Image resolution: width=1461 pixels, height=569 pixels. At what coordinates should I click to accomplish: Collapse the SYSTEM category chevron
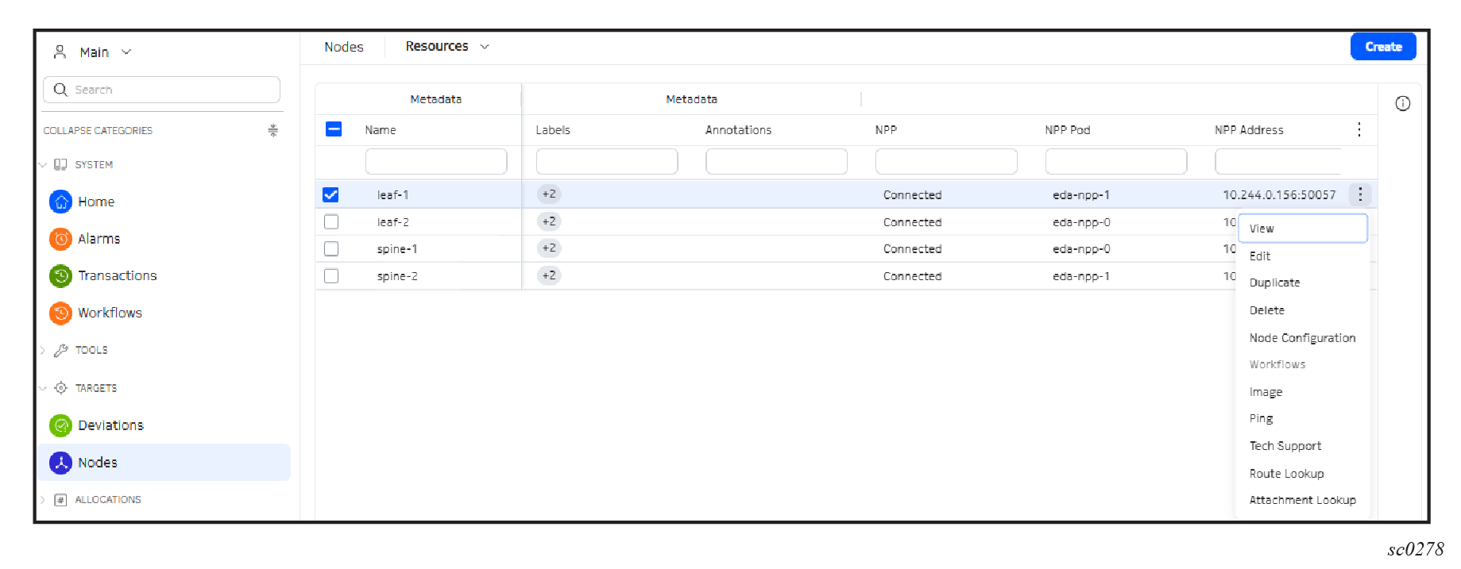coord(43,165)
